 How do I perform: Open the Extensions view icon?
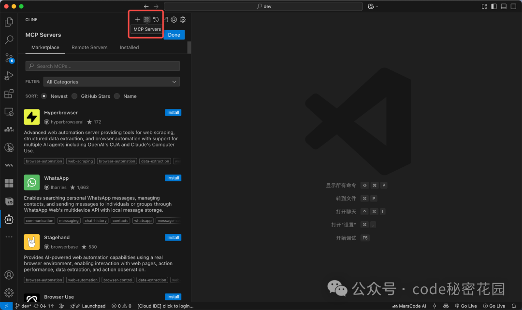tap(8, 94)
